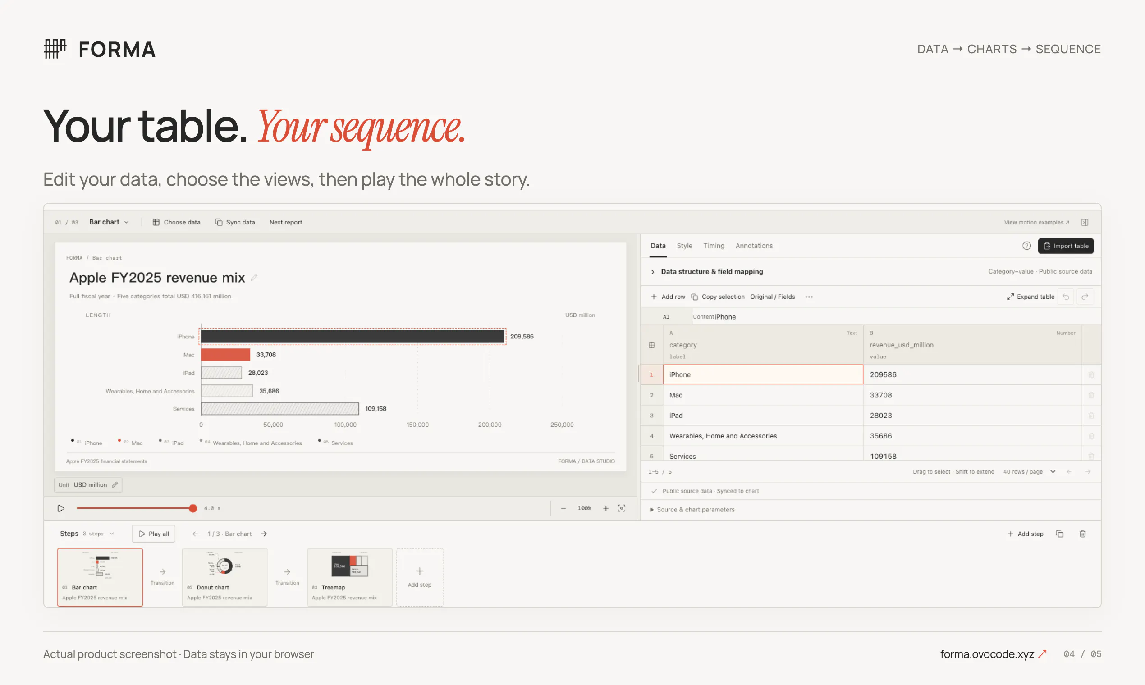Image resolution: width=1145 pixels, height=685 pixels.
Task: Go to next step arrow
Action: tap(264, 534)
